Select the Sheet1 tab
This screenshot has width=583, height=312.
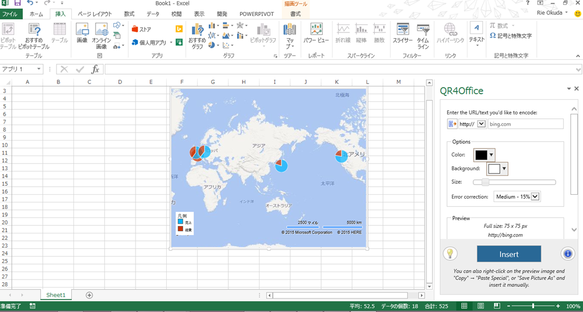tap(56, 295)
